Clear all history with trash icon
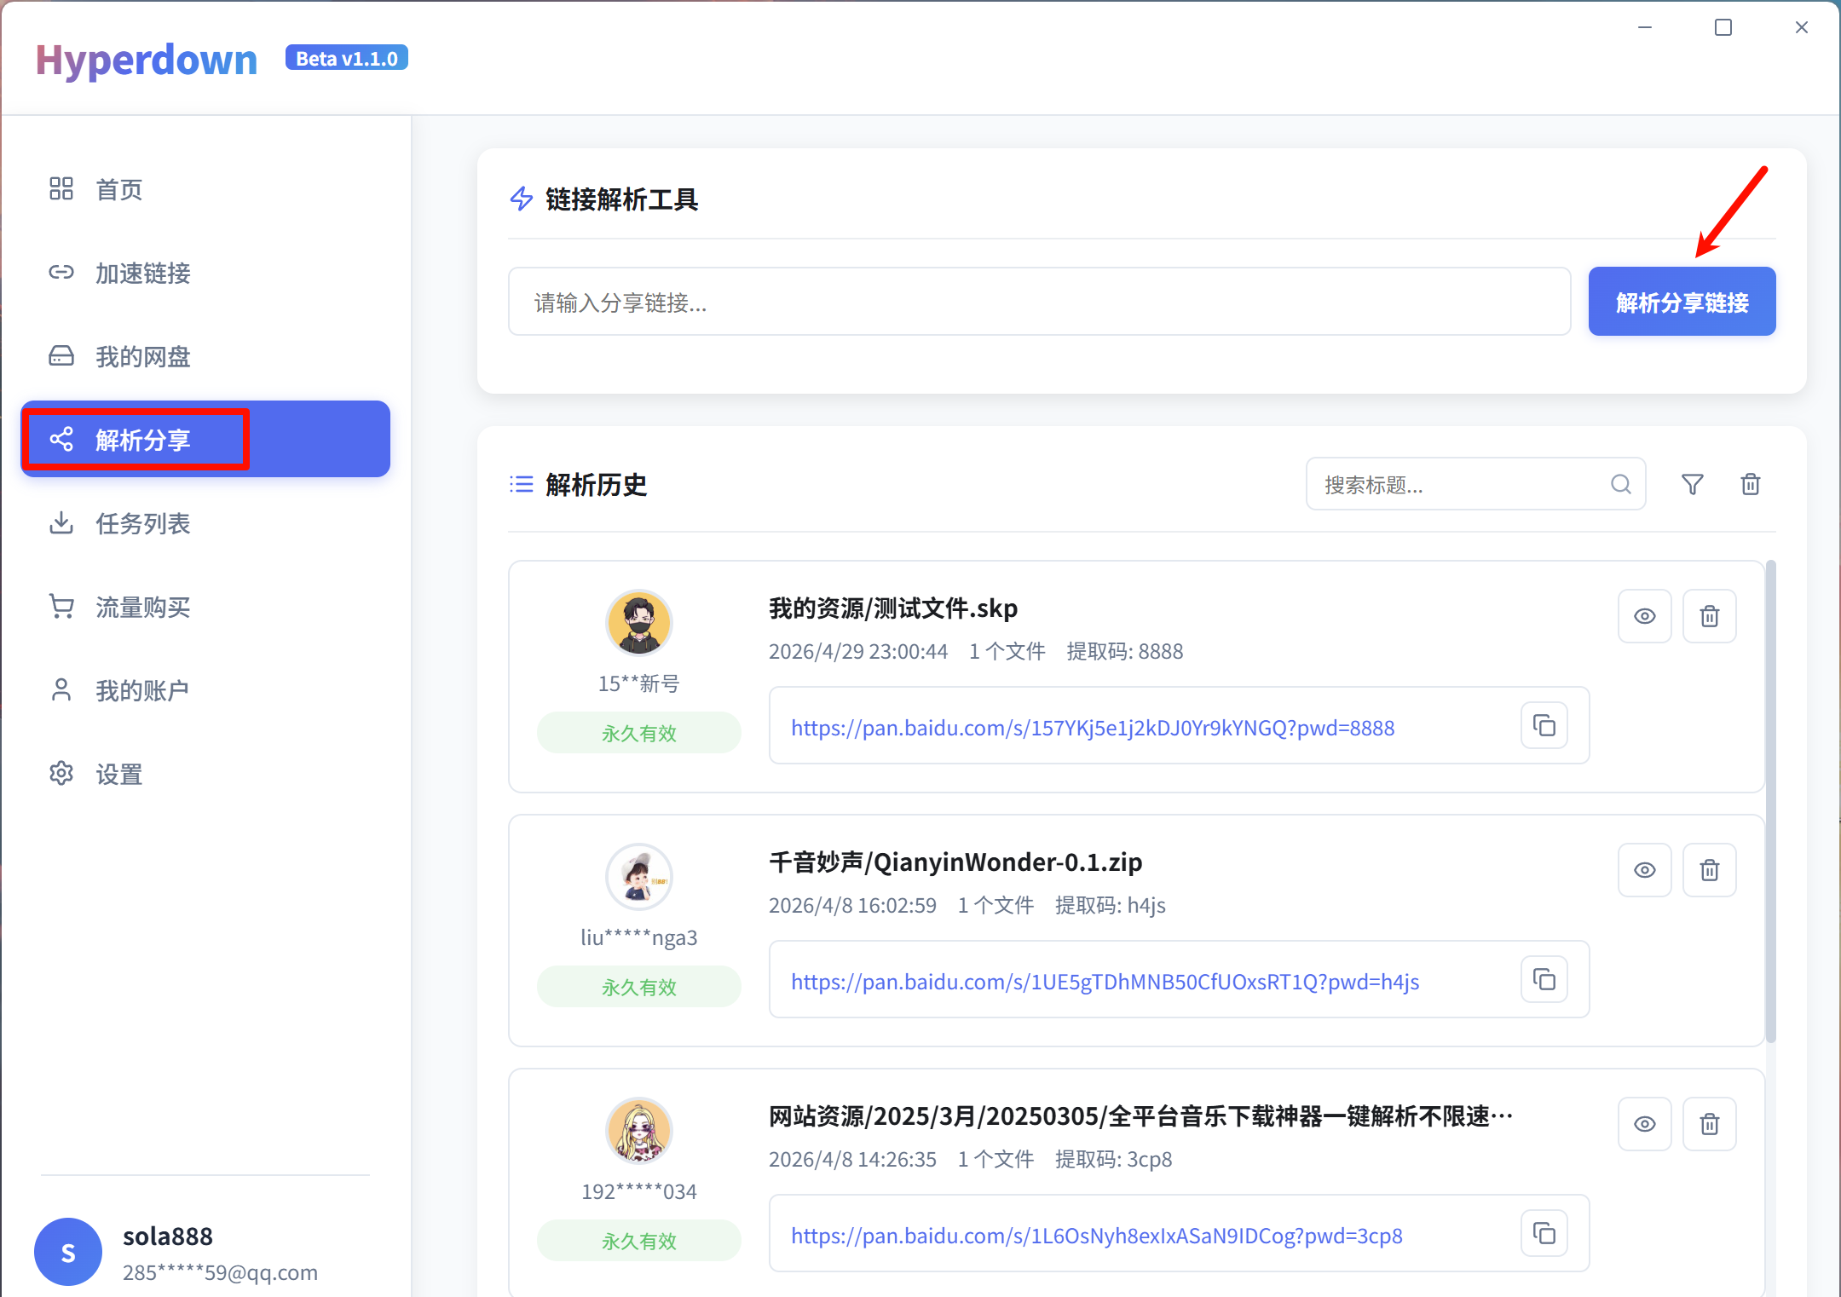The height and width of the screenshot is (1297, 1841). tap(1751, 484)
